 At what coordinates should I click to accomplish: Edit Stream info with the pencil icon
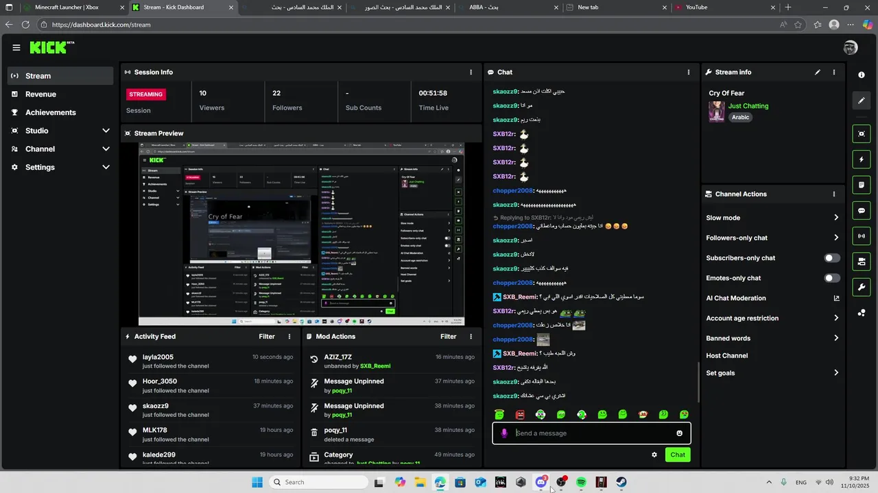click(x=818, y=72)
